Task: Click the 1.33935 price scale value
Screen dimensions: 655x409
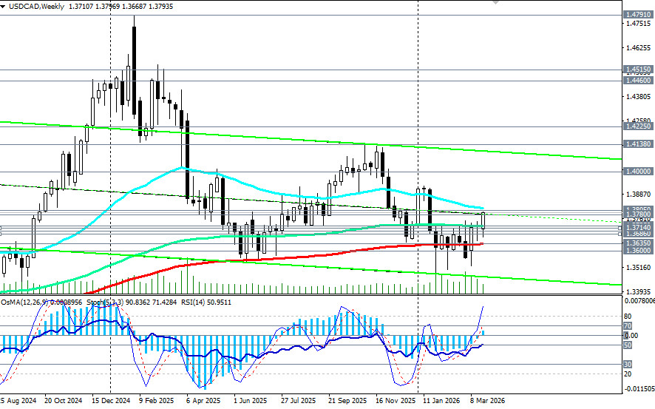Action: [639, 291]
